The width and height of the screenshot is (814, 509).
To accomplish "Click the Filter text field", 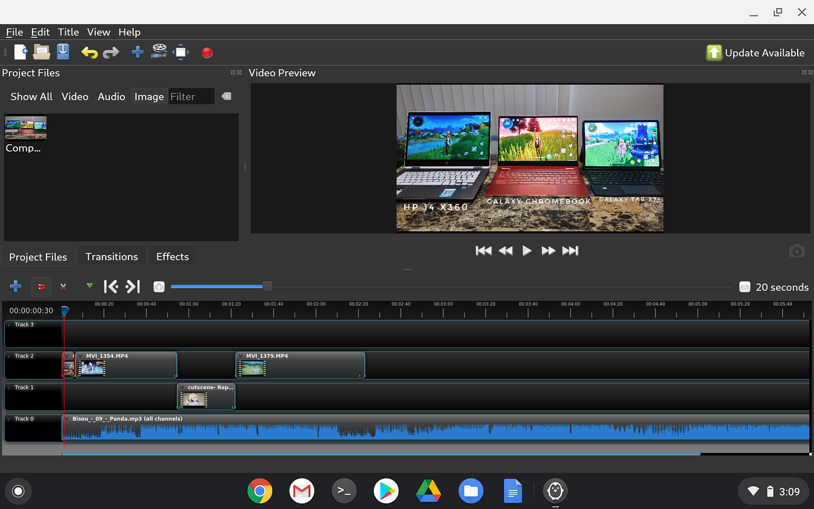I will pyautogui.click(x=191, y=97).
